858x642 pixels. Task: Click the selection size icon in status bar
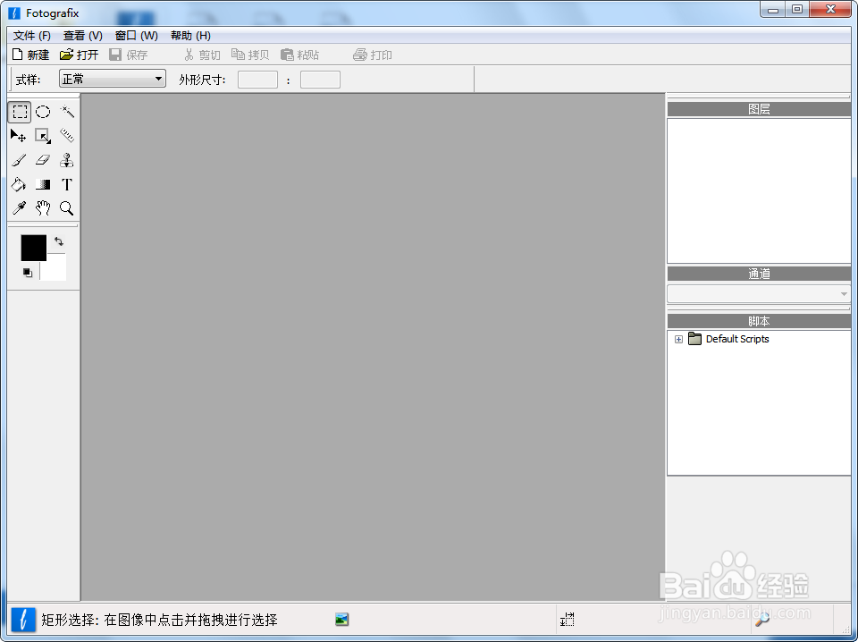568,620
